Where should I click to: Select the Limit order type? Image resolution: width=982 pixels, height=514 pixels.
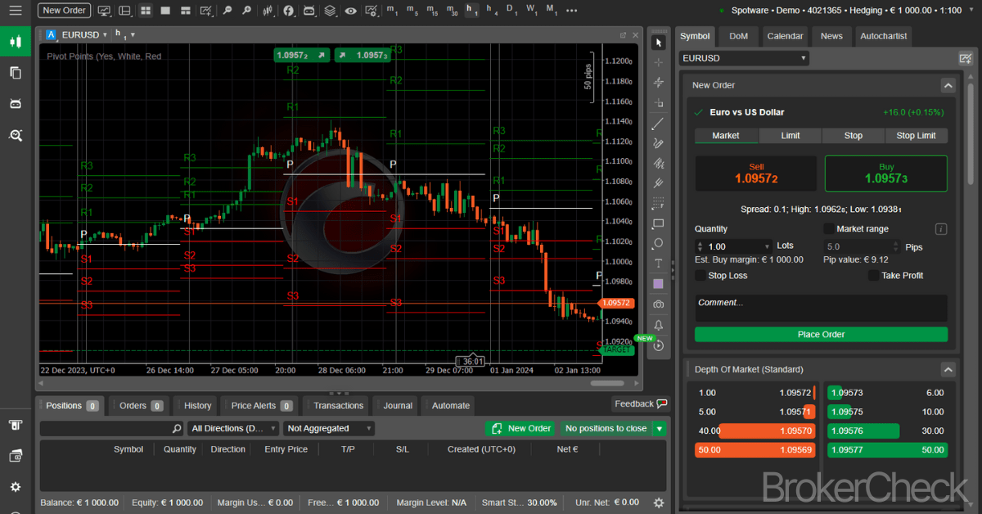click(x=791, y=136)
